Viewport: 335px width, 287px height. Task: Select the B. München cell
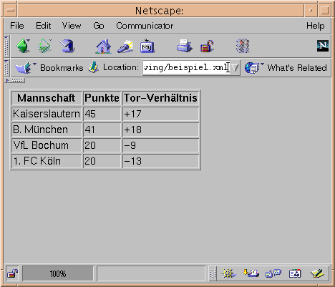[47, 130]
